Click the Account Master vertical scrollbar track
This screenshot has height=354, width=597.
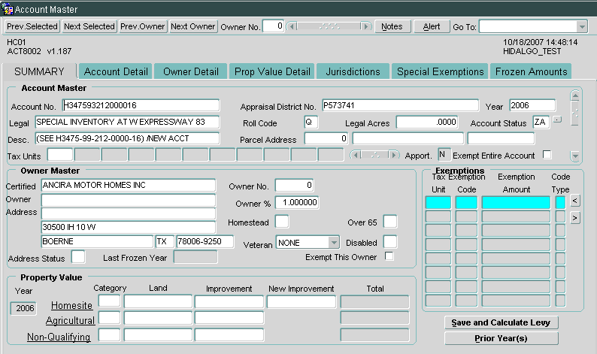(x=575, y=113)
